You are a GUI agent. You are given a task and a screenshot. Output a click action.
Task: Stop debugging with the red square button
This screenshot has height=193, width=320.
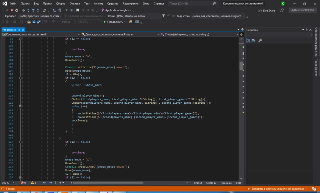pos(12,10)
